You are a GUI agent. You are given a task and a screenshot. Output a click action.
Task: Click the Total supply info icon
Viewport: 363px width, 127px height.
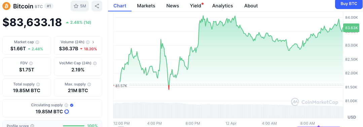point(38,84)
